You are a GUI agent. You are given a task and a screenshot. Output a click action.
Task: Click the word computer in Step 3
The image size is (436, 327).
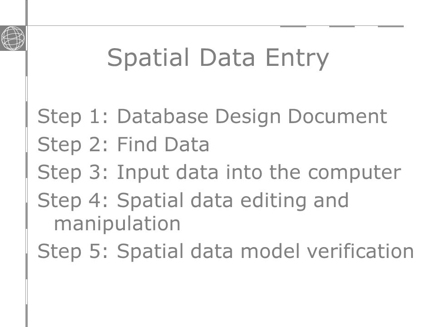pyautogui.click(x=354, y=173)
